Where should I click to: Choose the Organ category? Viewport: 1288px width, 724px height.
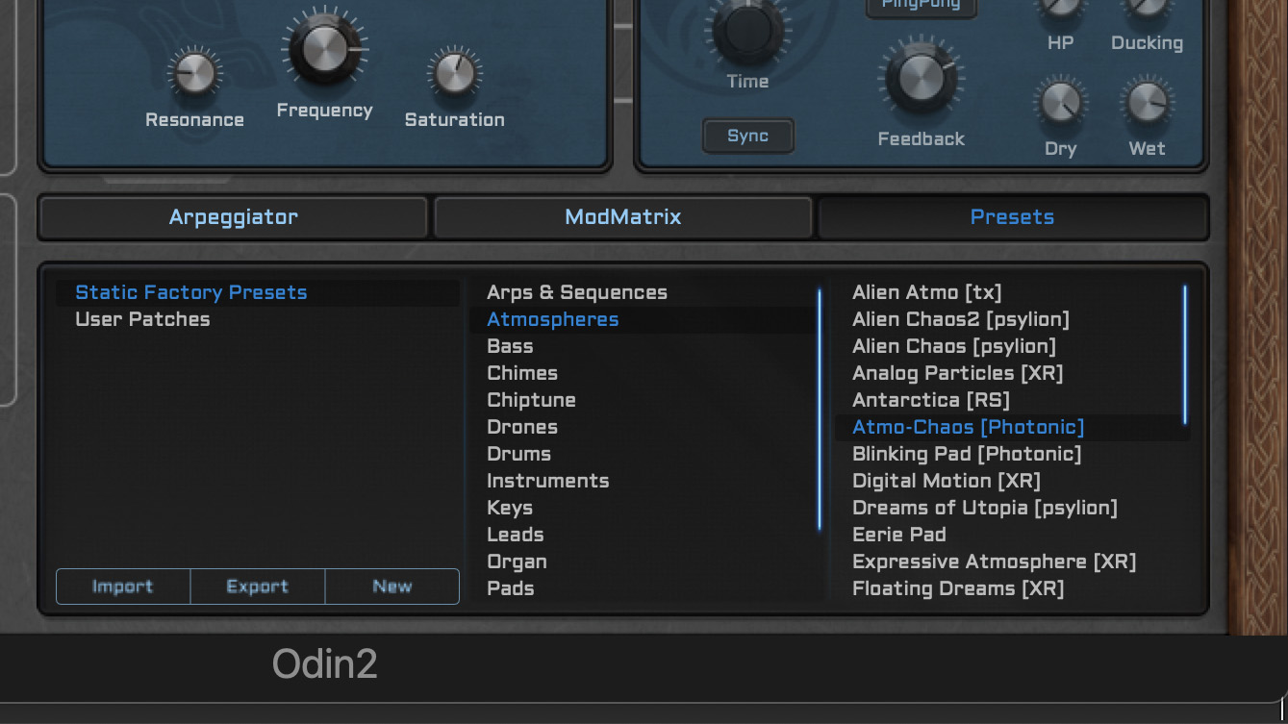[643, 562]
